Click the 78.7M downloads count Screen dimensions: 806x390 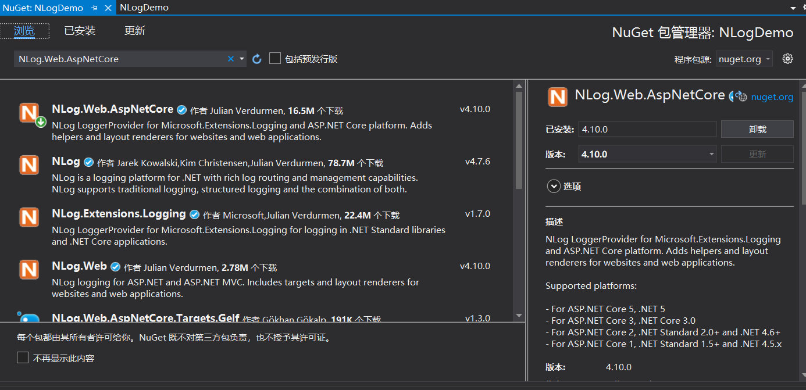tap(341, 163)
